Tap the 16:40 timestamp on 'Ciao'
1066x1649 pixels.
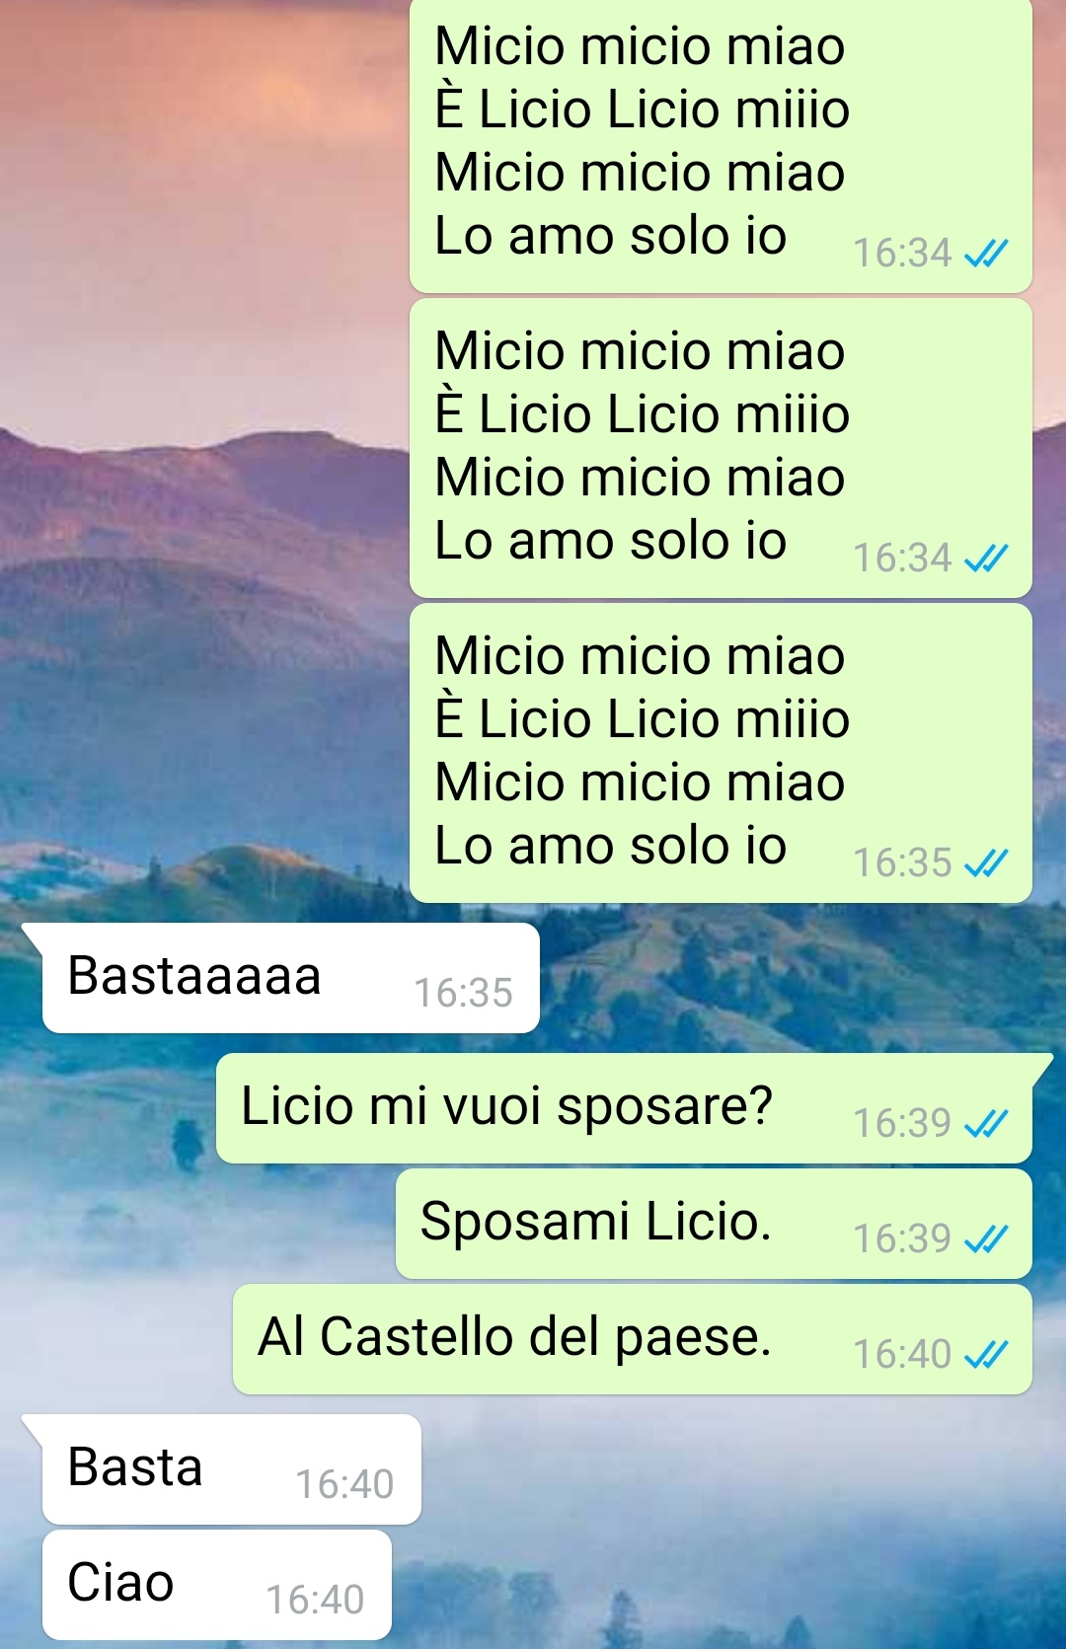click(x=315, y=1600)
